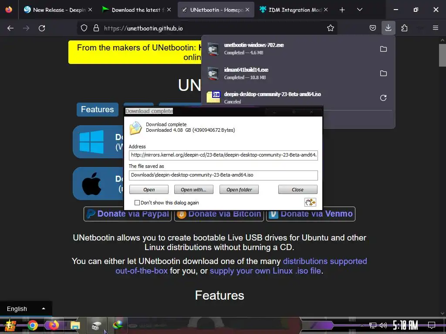Click the IDM drag-and-drop hand icon

click(310, 202)
